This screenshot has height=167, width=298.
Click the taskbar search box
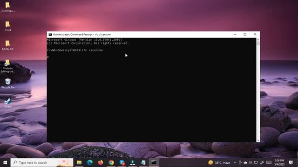(42, 162)
